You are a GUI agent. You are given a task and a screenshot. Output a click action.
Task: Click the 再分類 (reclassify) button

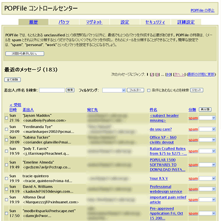(205, 109)
